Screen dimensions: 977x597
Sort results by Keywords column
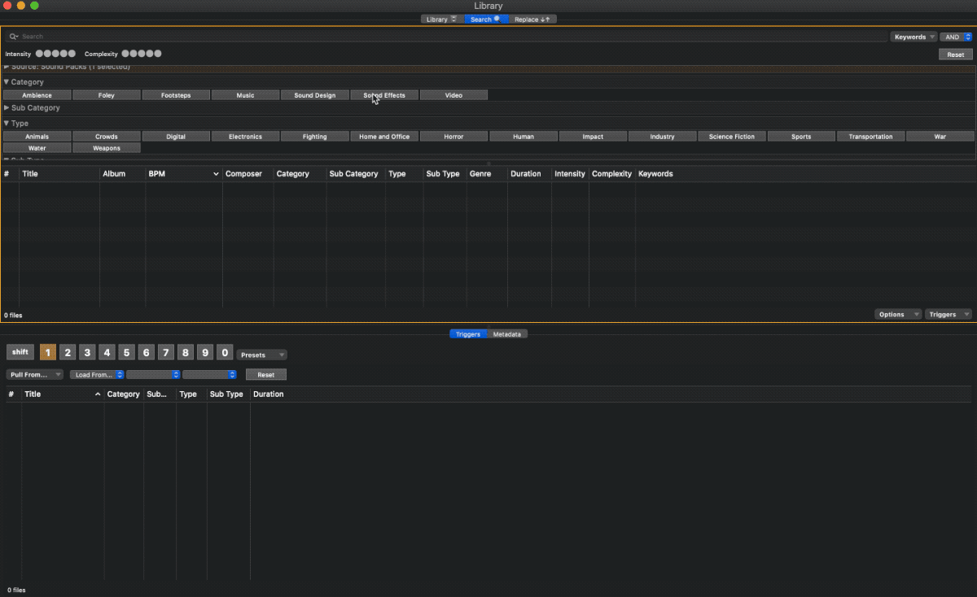coord(804,174)
